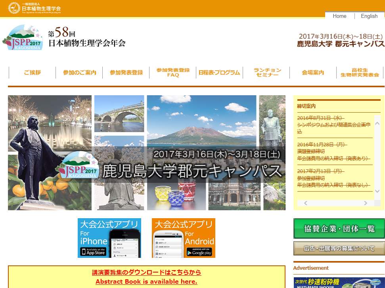
Task: Select 参加発表登録 in navigation bar
Action: pos(126,73)
